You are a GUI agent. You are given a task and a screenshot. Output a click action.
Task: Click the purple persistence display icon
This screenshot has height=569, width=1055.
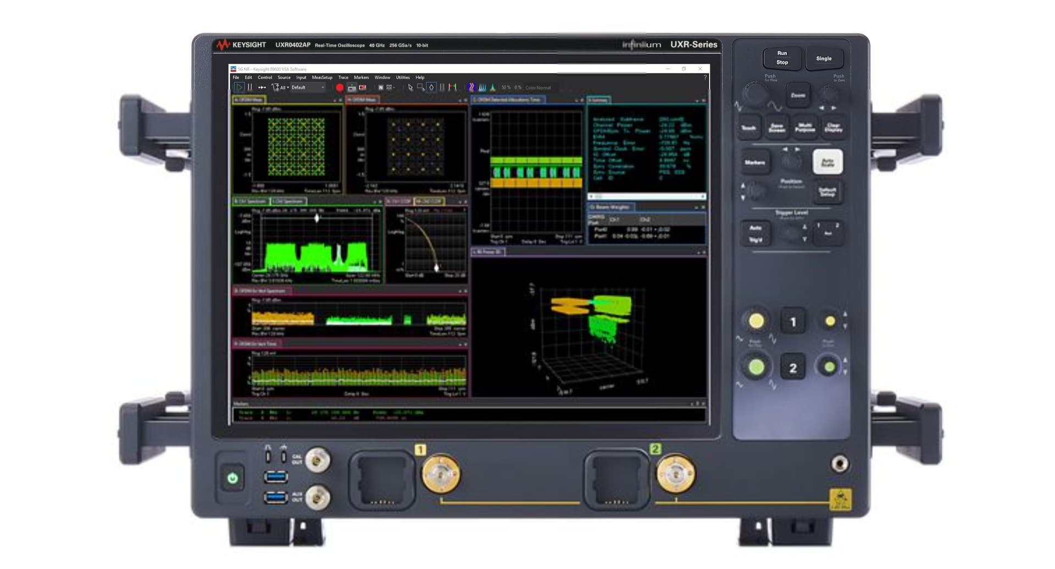point(471,87)
